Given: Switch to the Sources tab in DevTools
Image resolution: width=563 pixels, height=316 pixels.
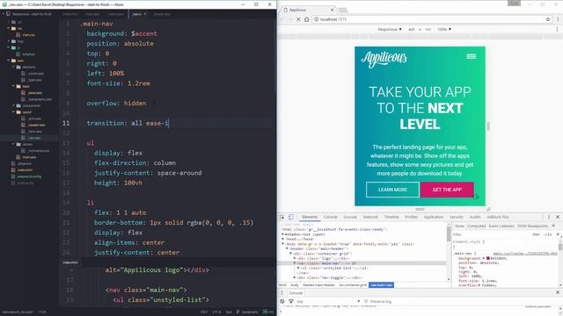Looking at the screenshot, I should click(x=350, y=217).
